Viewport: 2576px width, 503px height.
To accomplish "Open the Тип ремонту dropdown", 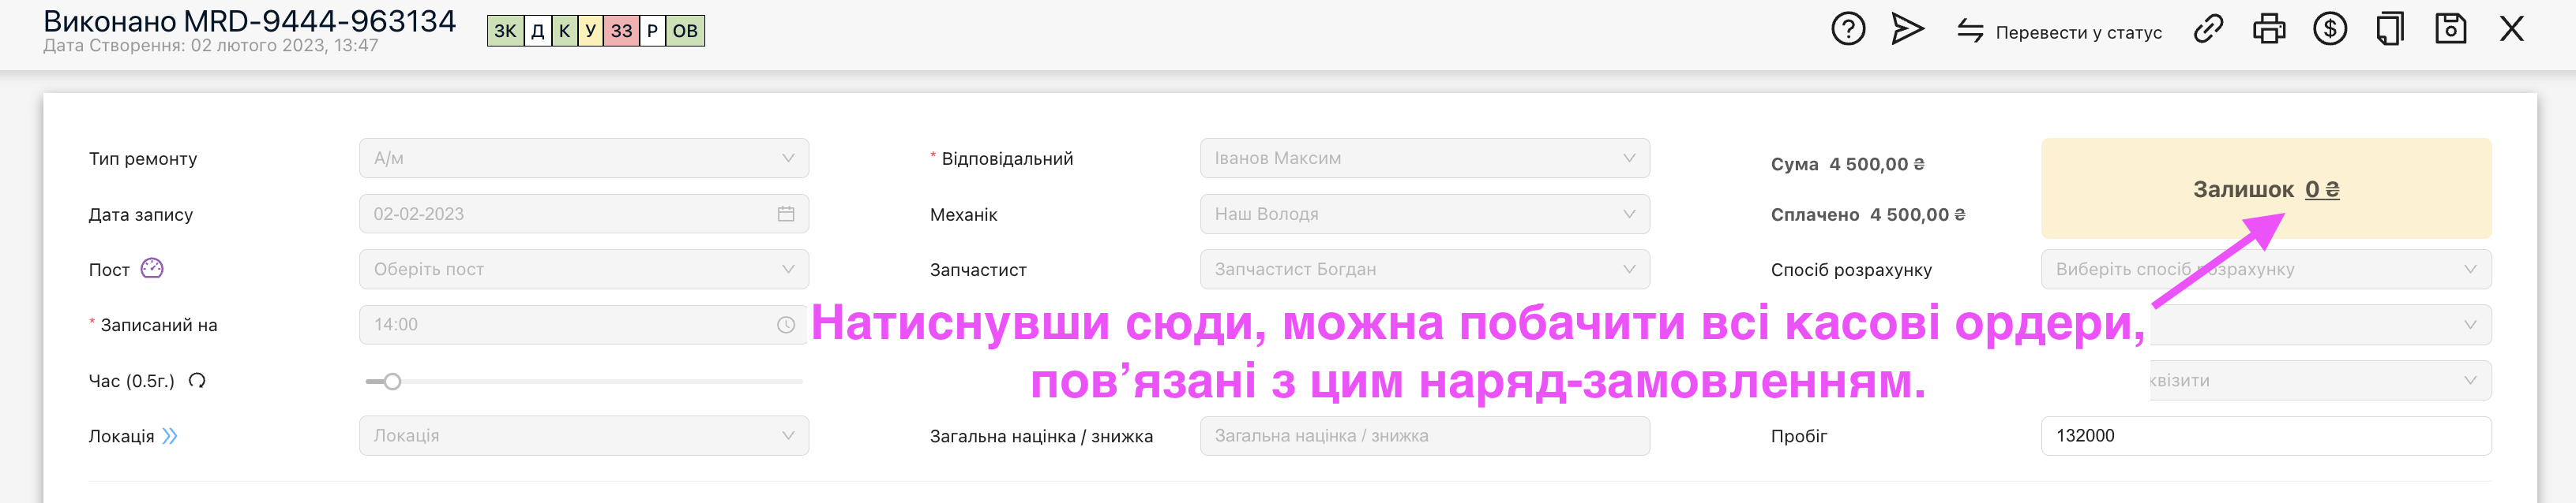I will (583, 158).
